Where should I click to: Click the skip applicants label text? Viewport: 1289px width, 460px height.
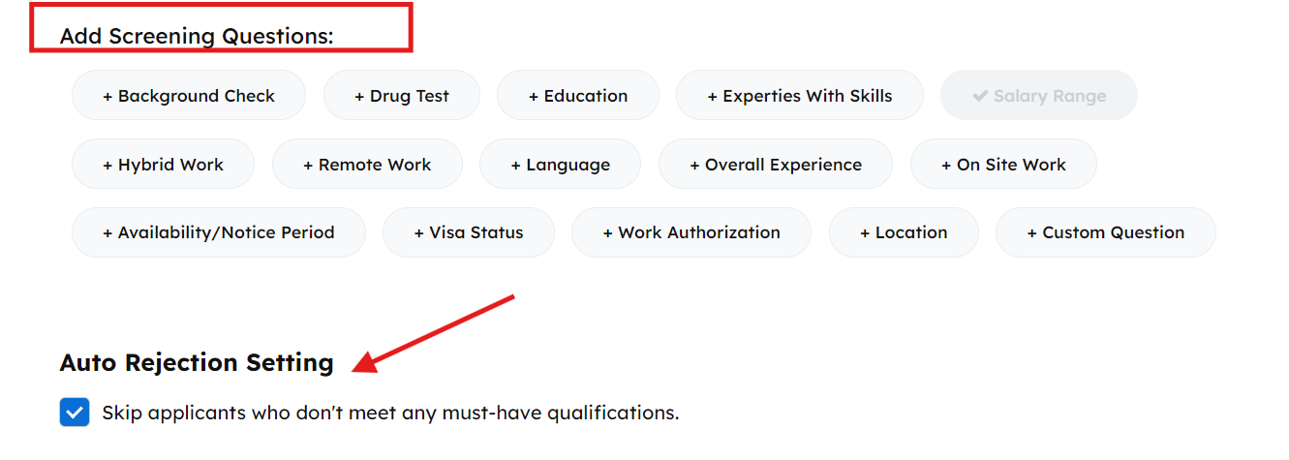(x=390, y=414)
